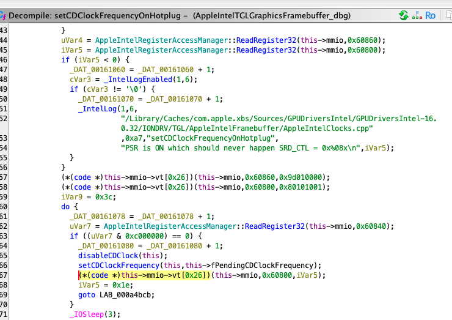Click _DAT_00161078 at start of line 61
Screen dimensions: 452x320
(x=98, y=217)
